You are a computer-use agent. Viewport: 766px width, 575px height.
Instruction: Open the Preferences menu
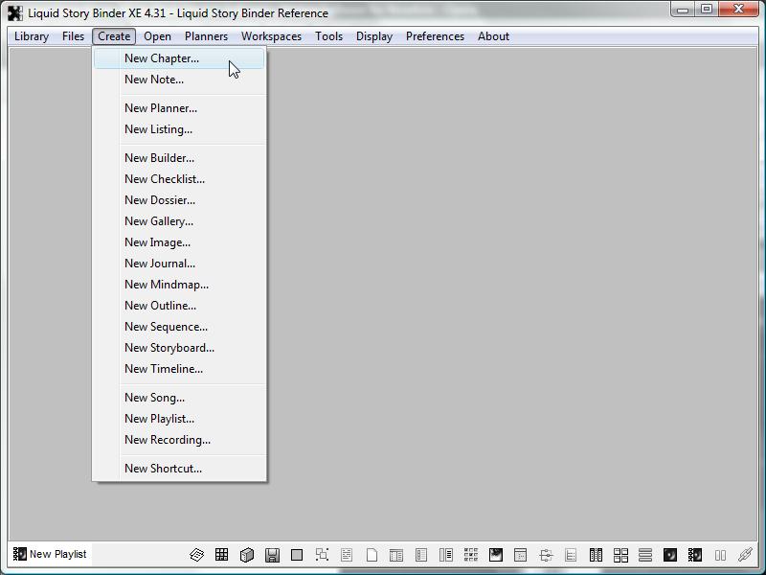pos(435,36)
